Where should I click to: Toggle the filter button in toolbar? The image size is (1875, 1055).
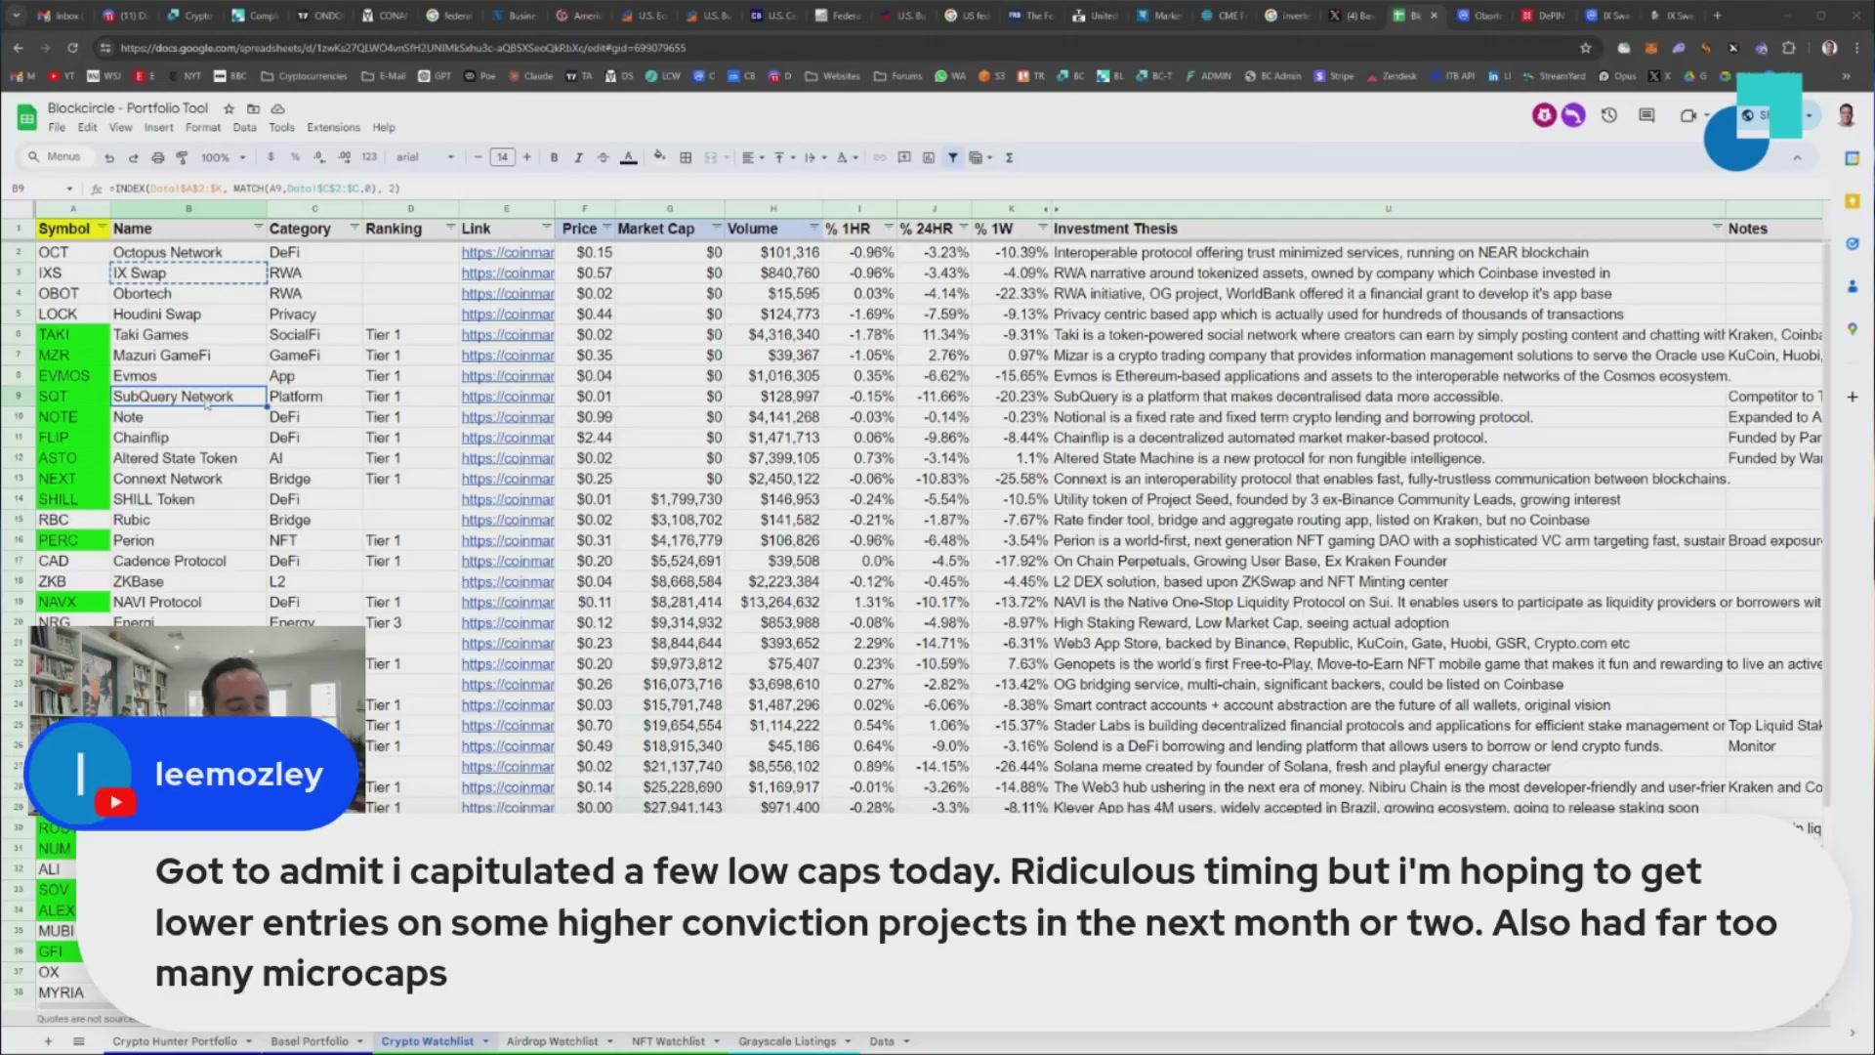pyautogui.click(x=952, y=157)
